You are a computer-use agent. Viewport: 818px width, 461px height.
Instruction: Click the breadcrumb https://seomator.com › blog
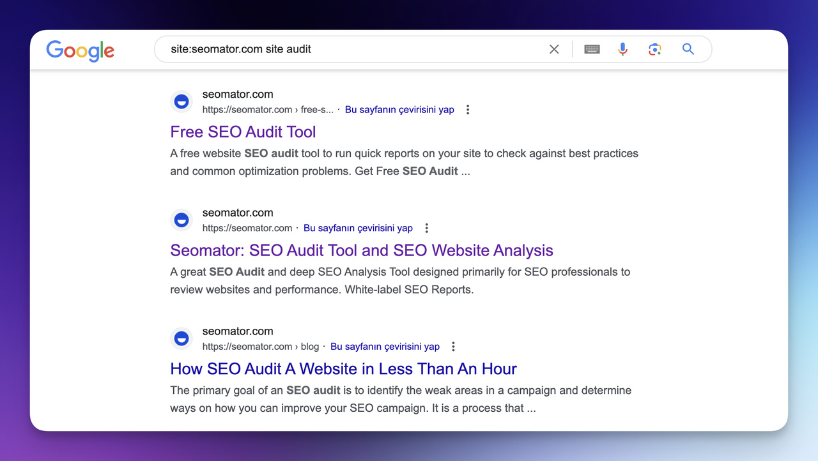pyautogui.click(x=259, y=346)
